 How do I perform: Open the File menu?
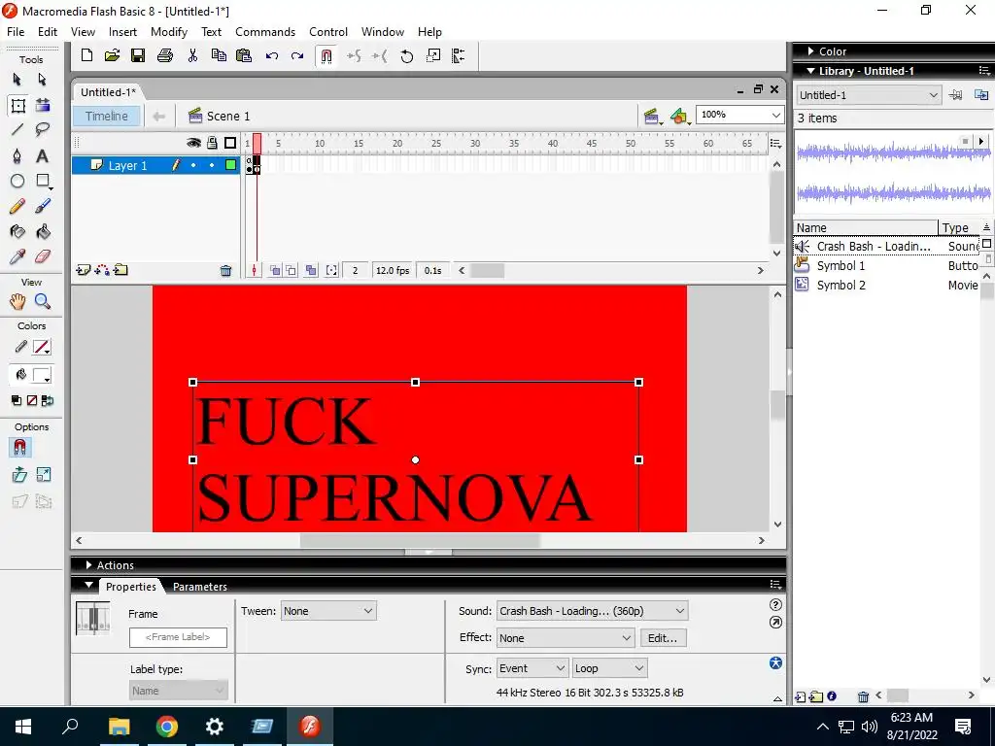tap(16, 32)
